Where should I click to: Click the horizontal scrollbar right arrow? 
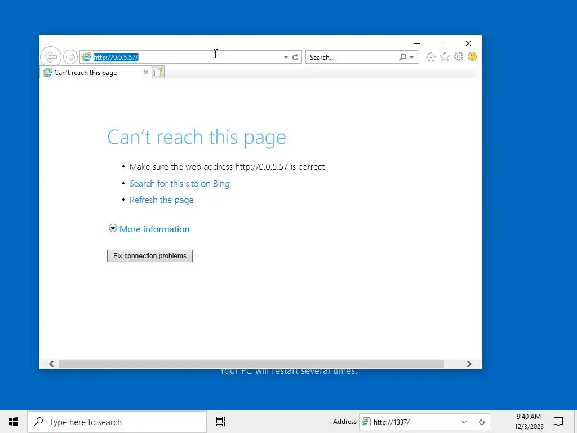(x=469, y=364)
